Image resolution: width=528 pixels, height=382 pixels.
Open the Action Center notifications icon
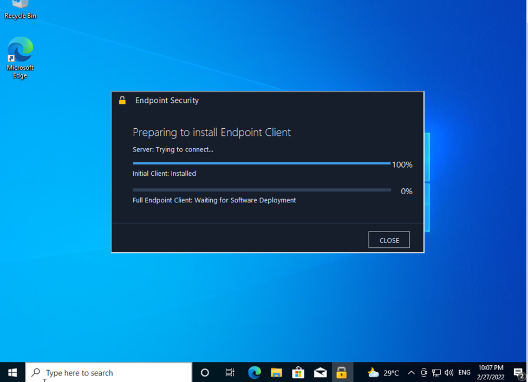point(519,373)
